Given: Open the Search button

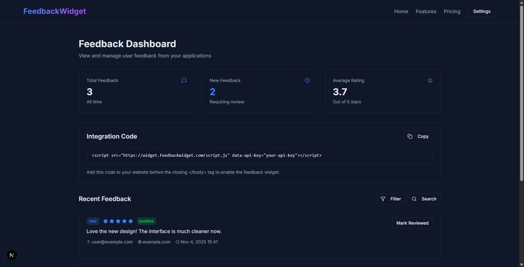Looking at the screenshot, I should [x=424, y=199].
